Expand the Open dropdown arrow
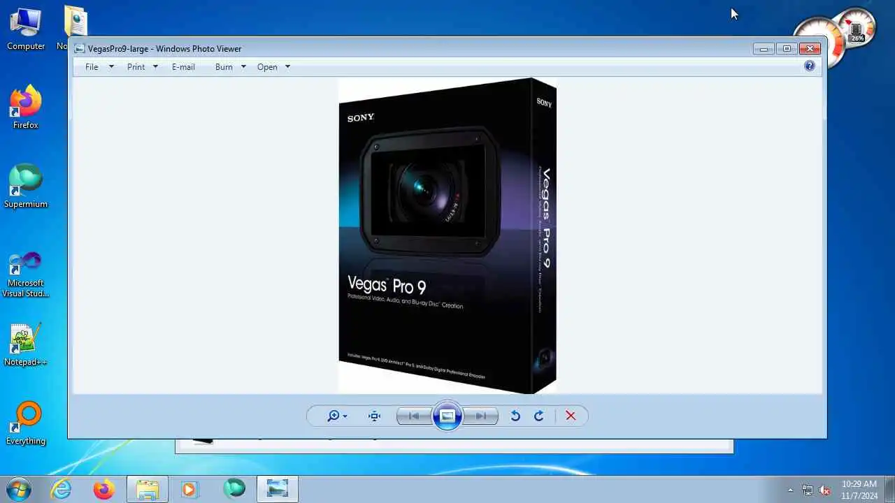 [287, 67]
